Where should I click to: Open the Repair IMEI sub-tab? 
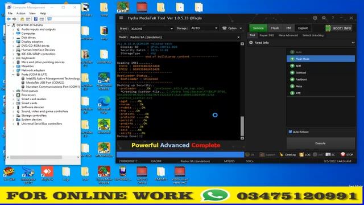tap(267, 35)
